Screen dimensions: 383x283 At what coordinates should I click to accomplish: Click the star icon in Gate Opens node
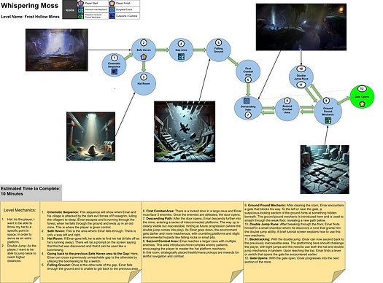coord(362,104)
